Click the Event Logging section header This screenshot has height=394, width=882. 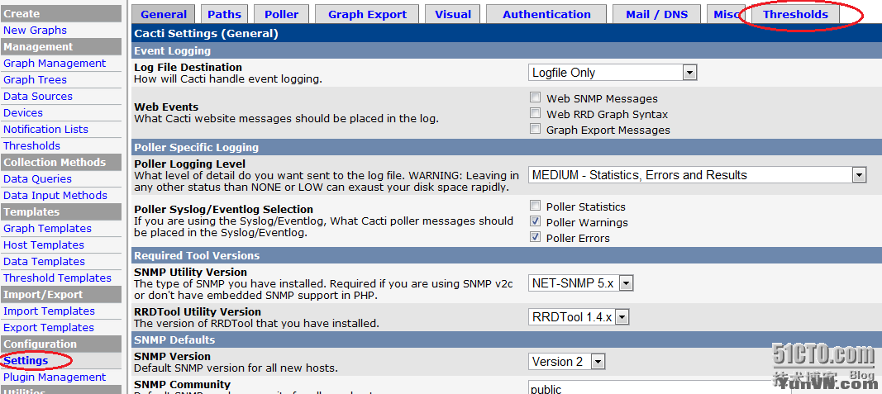point(172,50)
